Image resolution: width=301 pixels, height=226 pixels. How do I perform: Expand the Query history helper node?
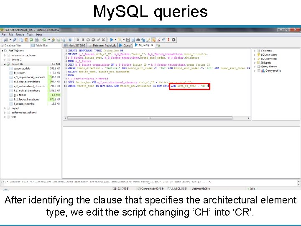point(255,67)
